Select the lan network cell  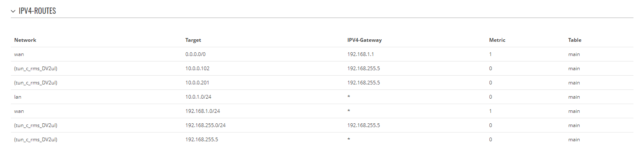[x=18, y=97]
